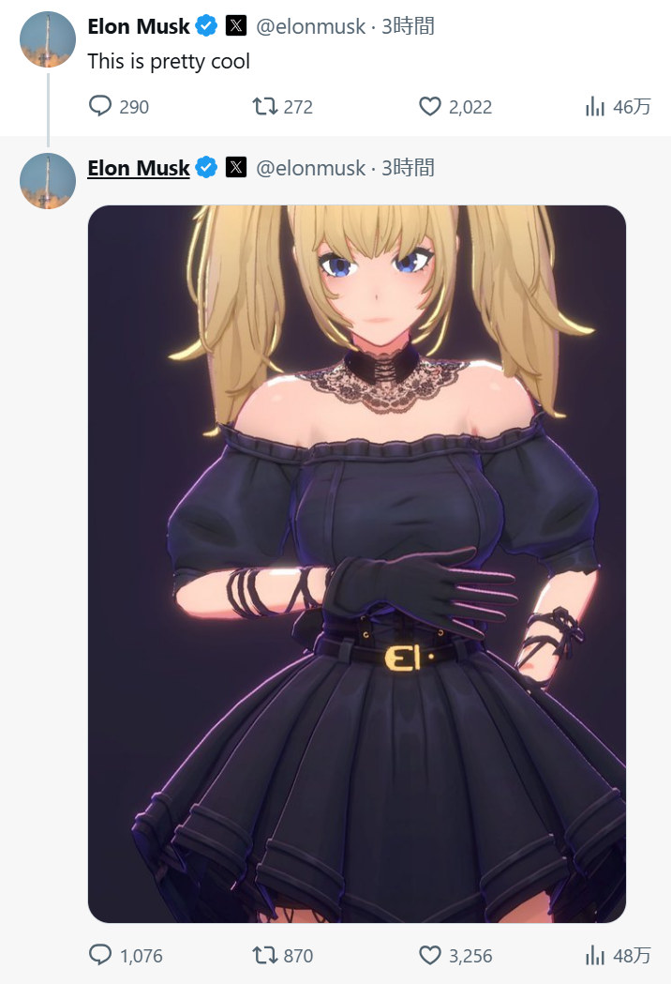Click reply icon on "This is pretty cool" tweet
This screenshot has height=984, width=671.
99,106
